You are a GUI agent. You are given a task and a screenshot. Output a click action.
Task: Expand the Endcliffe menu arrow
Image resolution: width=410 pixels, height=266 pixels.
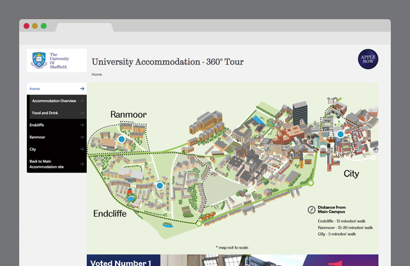tap(82, 125)
